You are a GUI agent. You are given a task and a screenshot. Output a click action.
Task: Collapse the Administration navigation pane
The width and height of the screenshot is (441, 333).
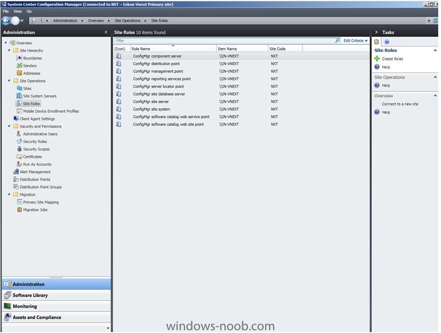point(106,32)
